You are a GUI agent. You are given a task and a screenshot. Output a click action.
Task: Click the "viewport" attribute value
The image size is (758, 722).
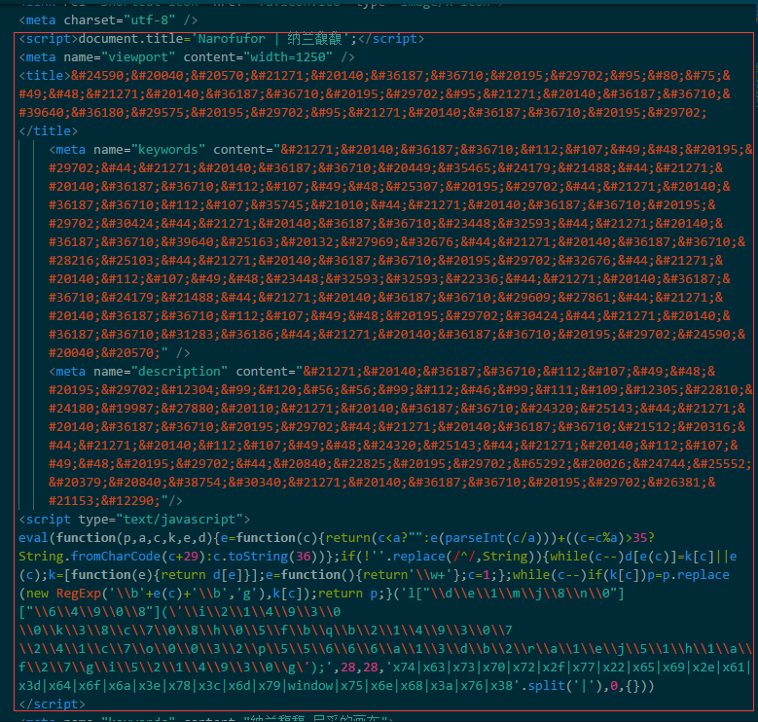pyautogui.click(x=138, y=57)
